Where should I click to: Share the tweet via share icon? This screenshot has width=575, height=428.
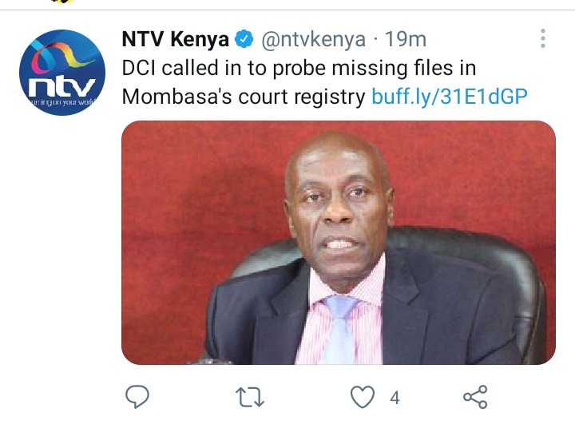tap(475, 397)
